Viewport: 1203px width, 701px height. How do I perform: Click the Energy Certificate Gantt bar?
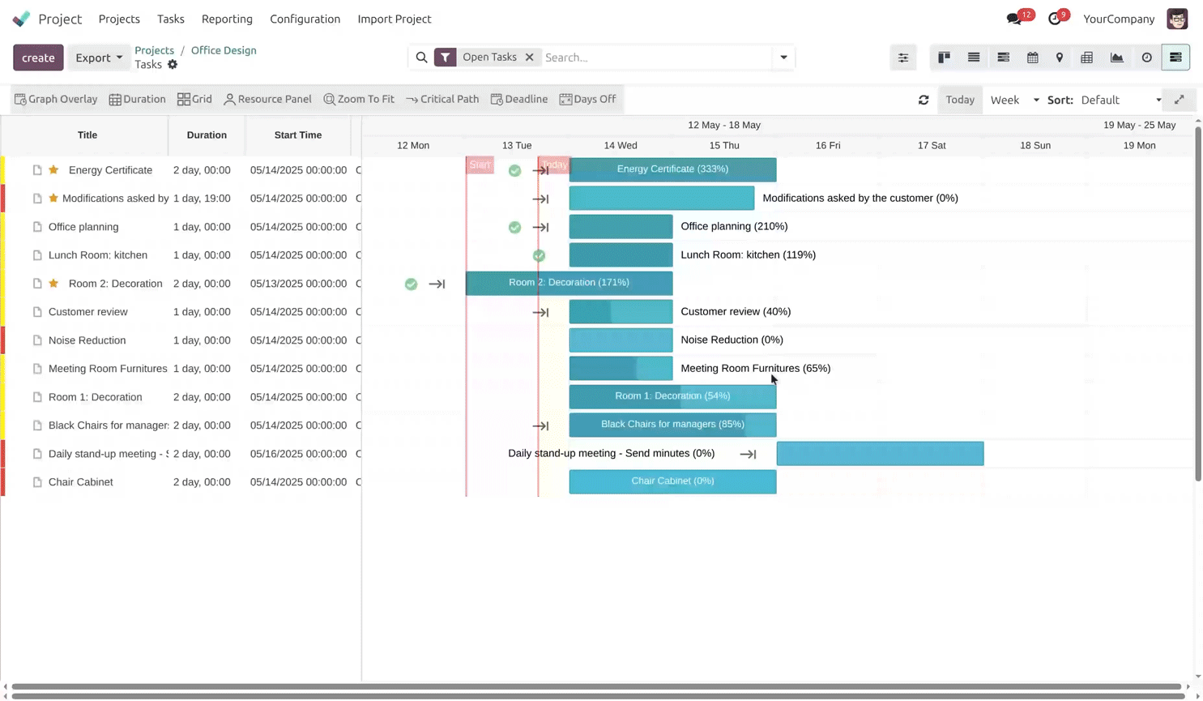pyautogui.click(x=672, y=169)
